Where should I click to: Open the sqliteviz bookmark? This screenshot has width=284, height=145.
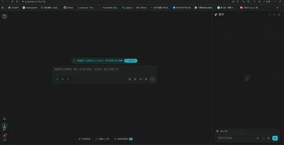127,8
